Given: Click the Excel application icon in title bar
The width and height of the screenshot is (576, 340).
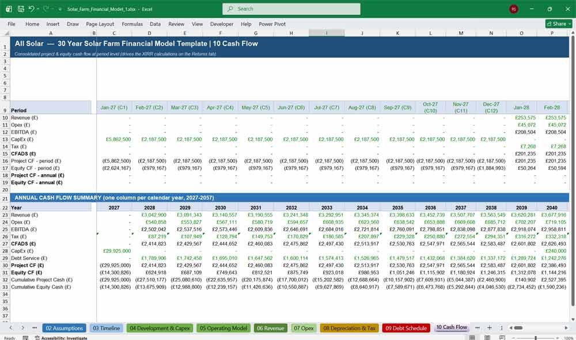Looking at the screenshot, I should pos(9,9).
